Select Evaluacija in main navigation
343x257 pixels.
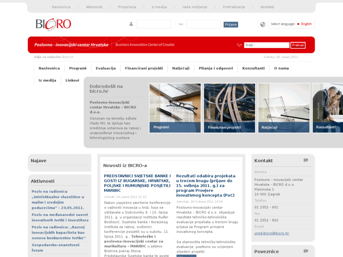coord(106,68)
